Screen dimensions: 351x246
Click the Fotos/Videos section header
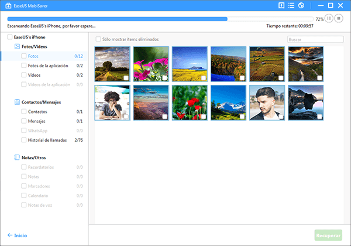tap(35, 47)
